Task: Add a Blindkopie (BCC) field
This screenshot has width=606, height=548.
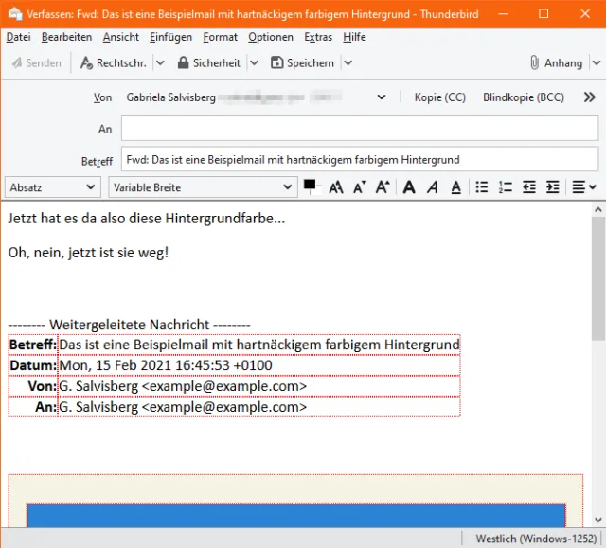Action: pos(524,97)
